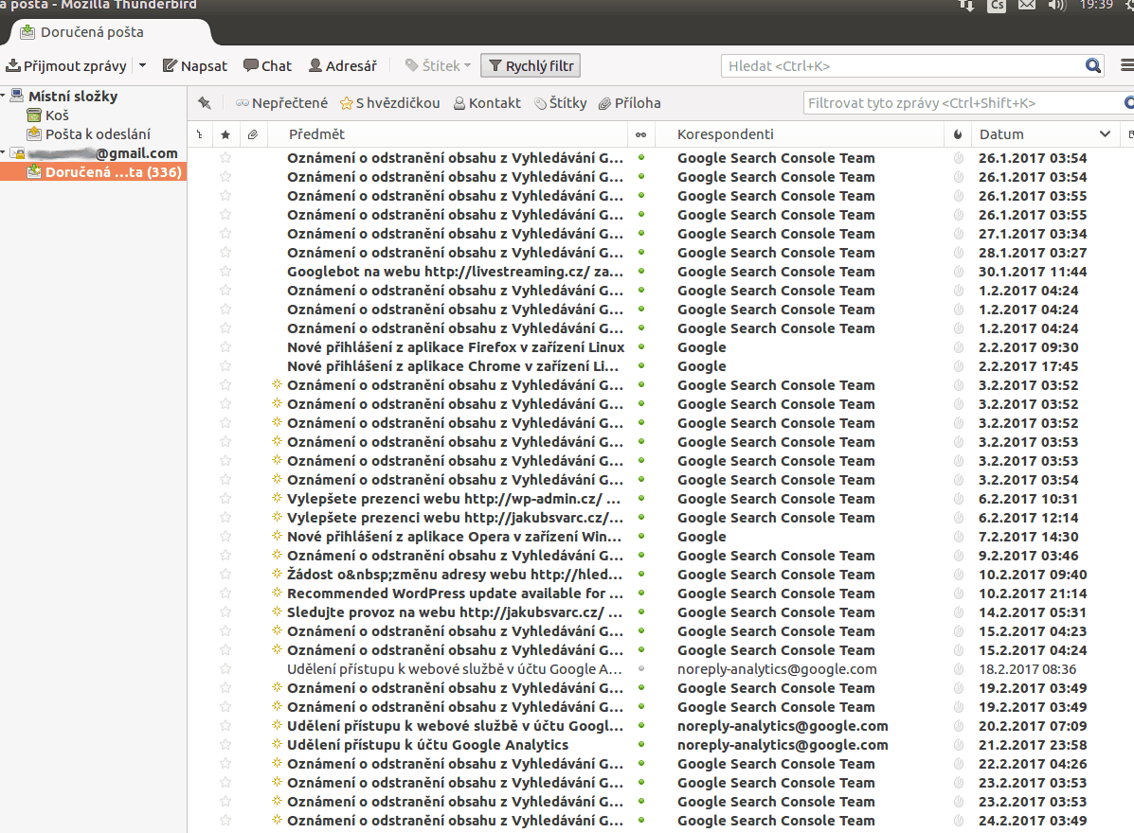Sort messages by Korespondenti column
Image resolution: width=1134 pixels, height=833 pixels.
tap(800, 134)
